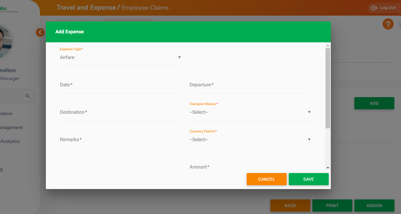401x214 pixels.
Task: Click the dialog vertical scrollbar thumb
Action: click(328, 88)
